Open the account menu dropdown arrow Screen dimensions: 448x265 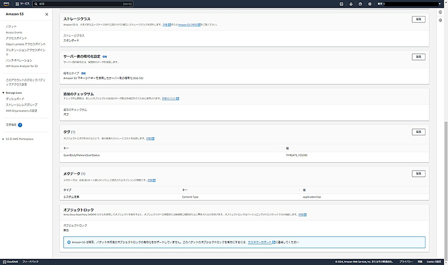[440, 4]
